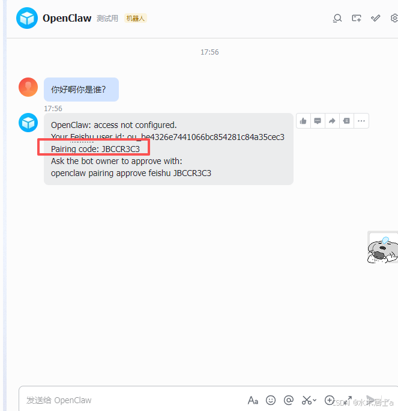The height and width of the screenshot is (411, 398).
Task: Click the openclaw pairing approve command text
Action: pos(131,173)
